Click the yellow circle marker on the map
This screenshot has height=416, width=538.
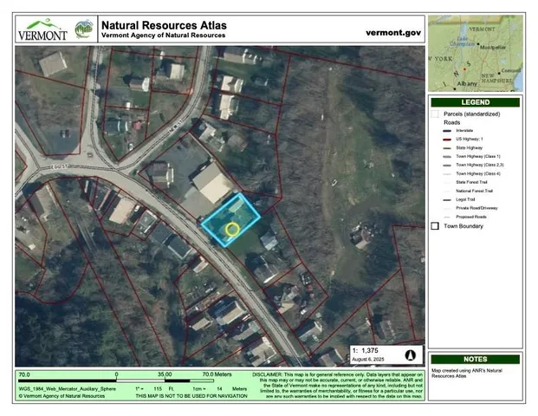pos(232,229)
